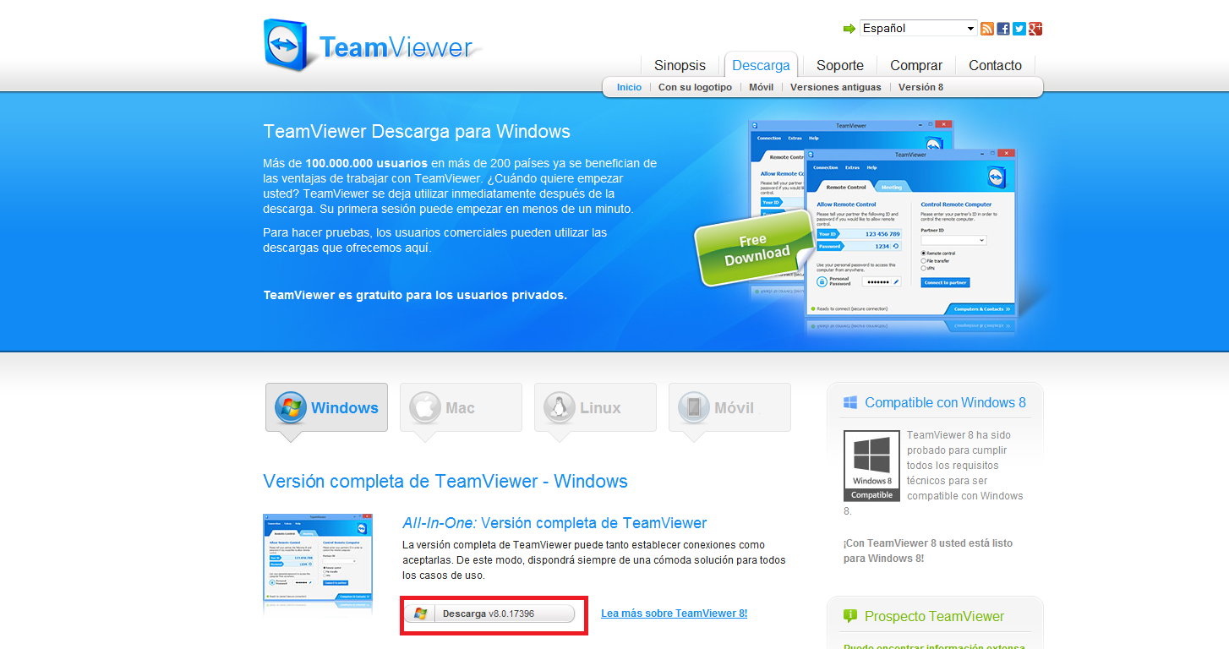1229x649 pixels.
Task: Click the RSS feed icon
Action: coord(986,28)
